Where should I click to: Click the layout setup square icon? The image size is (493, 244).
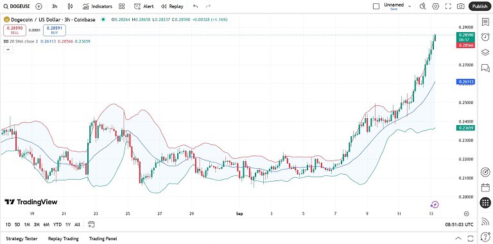tap(376, 6)
